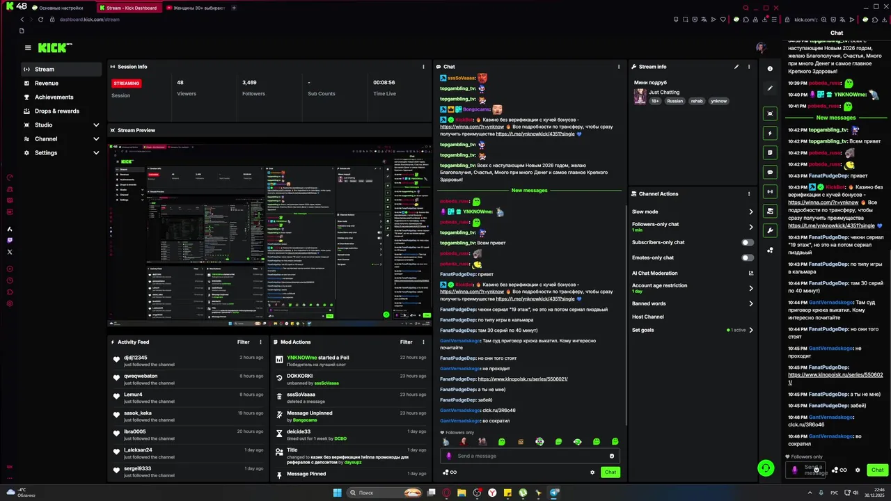Viewport: 891px width, 501px height.
Task: Open AI Chat Moderation external link
Action: tap(750, 273)
